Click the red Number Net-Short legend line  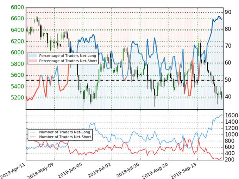point(33,137)
